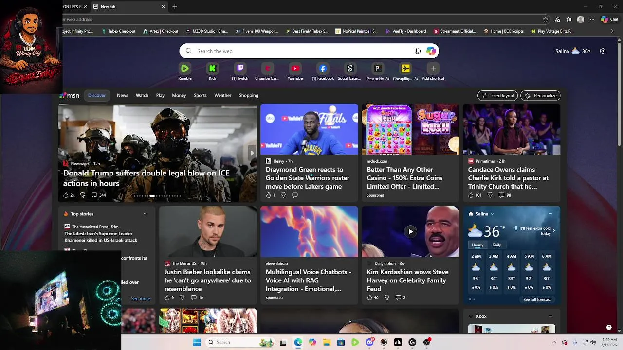Open comments on Kim Kardashian article
The image size is (623, 350).
pos(400,297)
